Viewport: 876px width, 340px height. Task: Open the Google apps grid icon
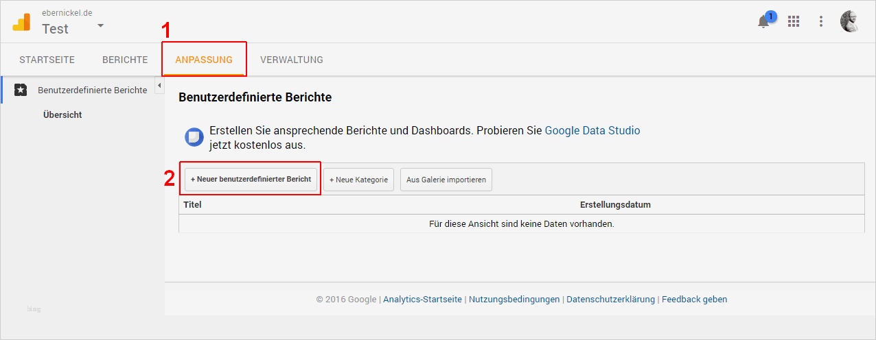(x=794, y=22)
